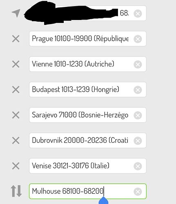
Task: Swap route order with up-down arrows icon
Action: (x=16, y=191)
